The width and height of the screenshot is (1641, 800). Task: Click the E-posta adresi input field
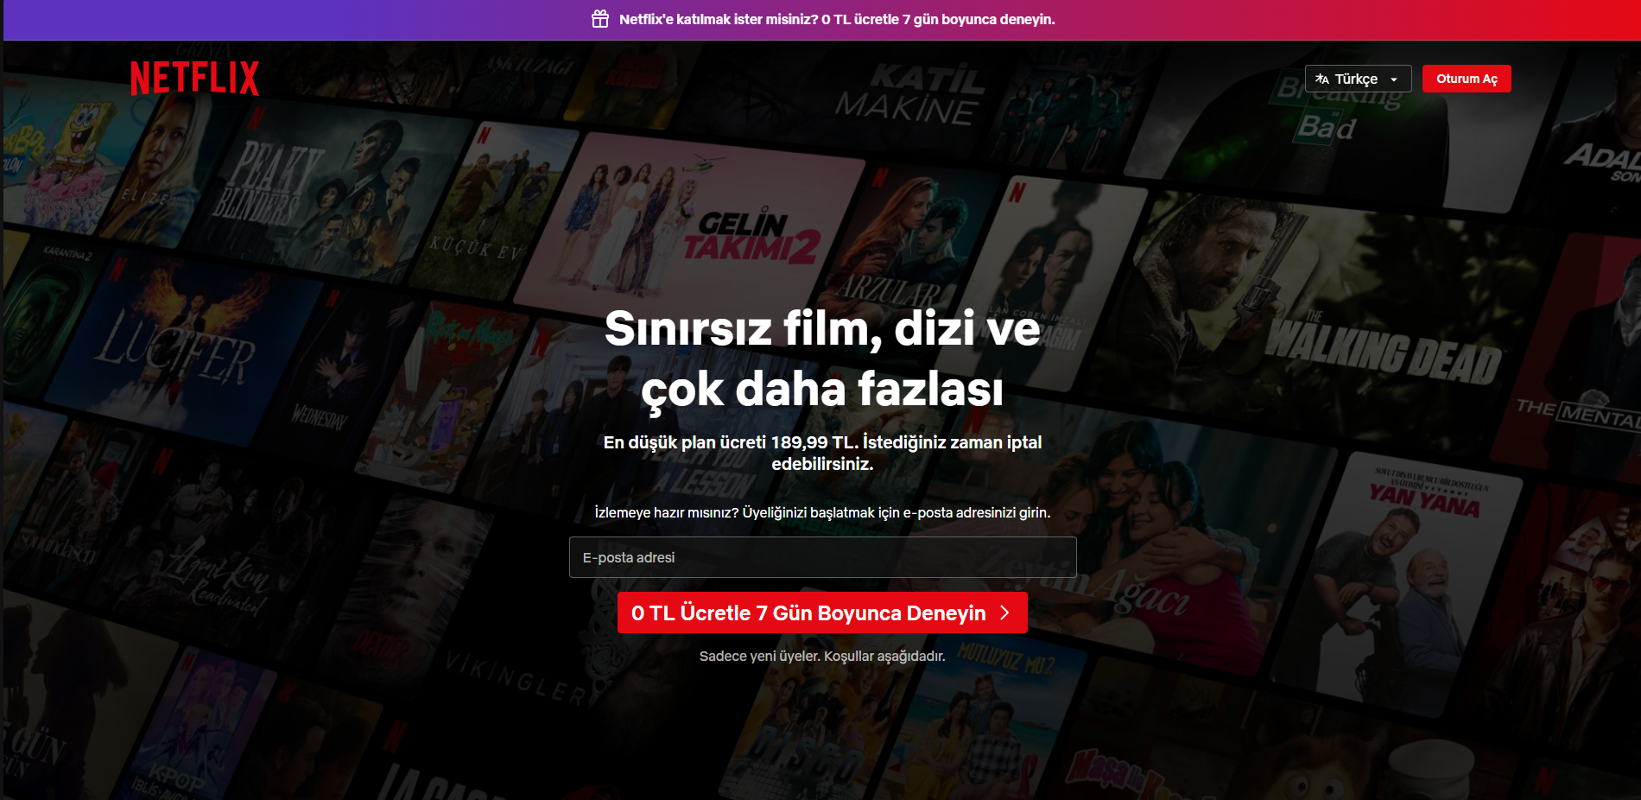[x=822, y=557]
